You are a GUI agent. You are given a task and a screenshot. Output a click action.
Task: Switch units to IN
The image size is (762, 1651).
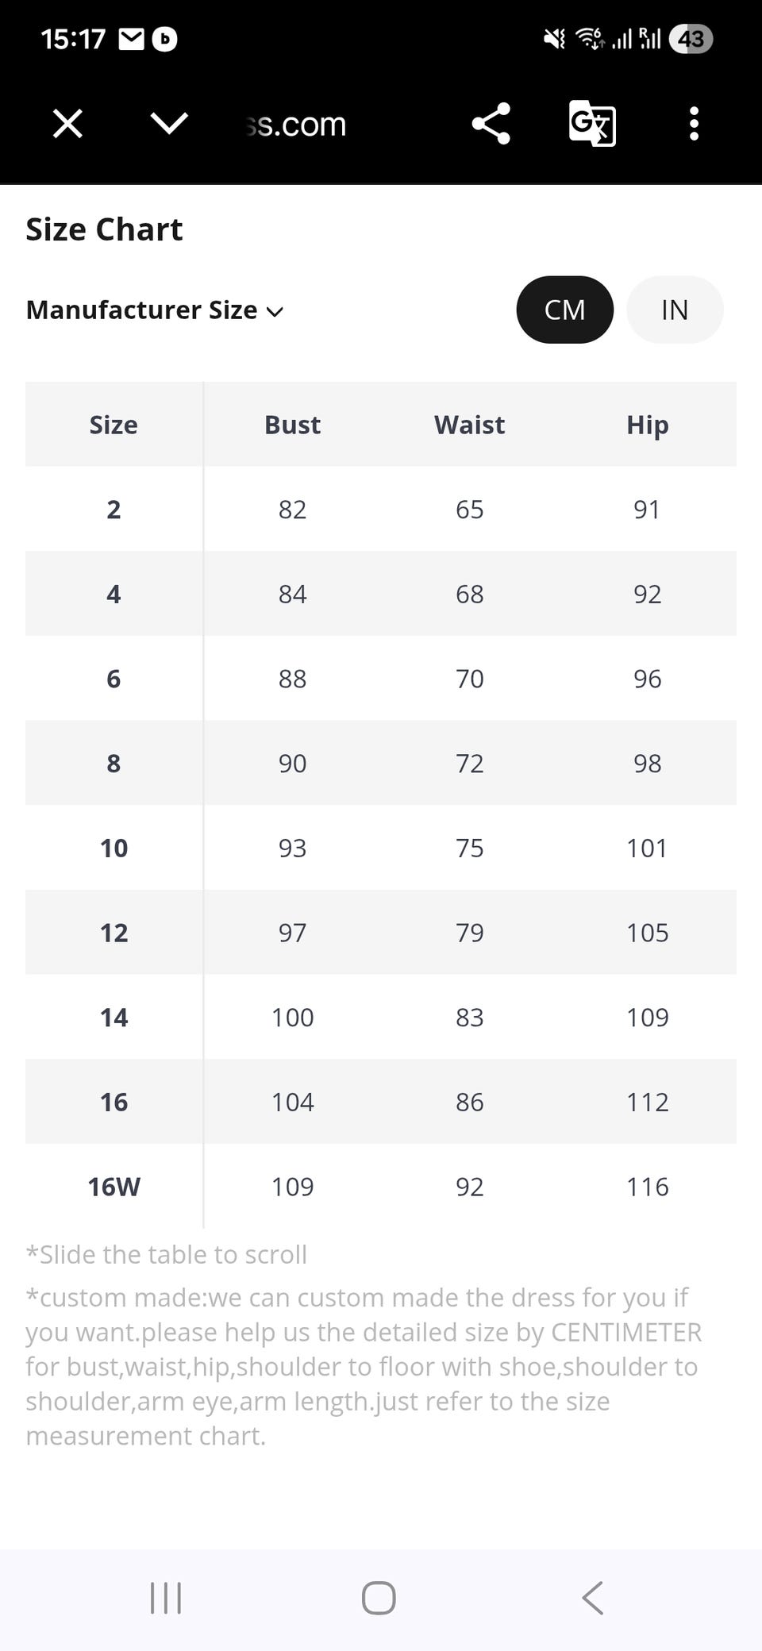point(674,310)
